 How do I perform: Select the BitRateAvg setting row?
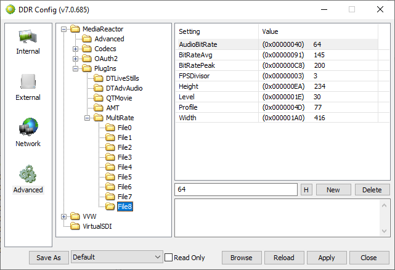278,55
